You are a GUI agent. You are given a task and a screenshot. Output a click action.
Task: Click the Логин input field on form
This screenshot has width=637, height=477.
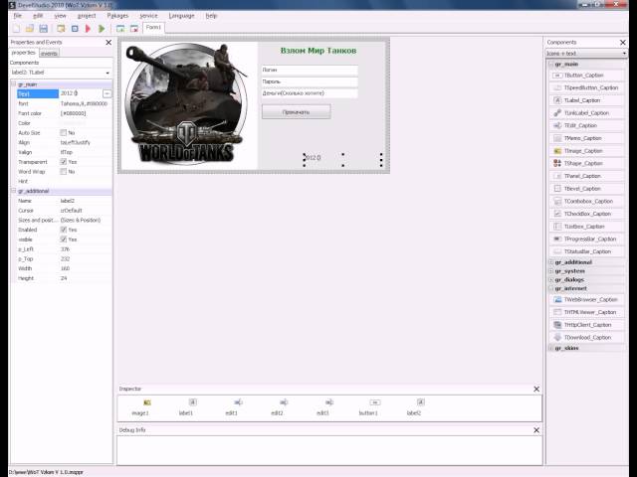[x=310, y=70]
